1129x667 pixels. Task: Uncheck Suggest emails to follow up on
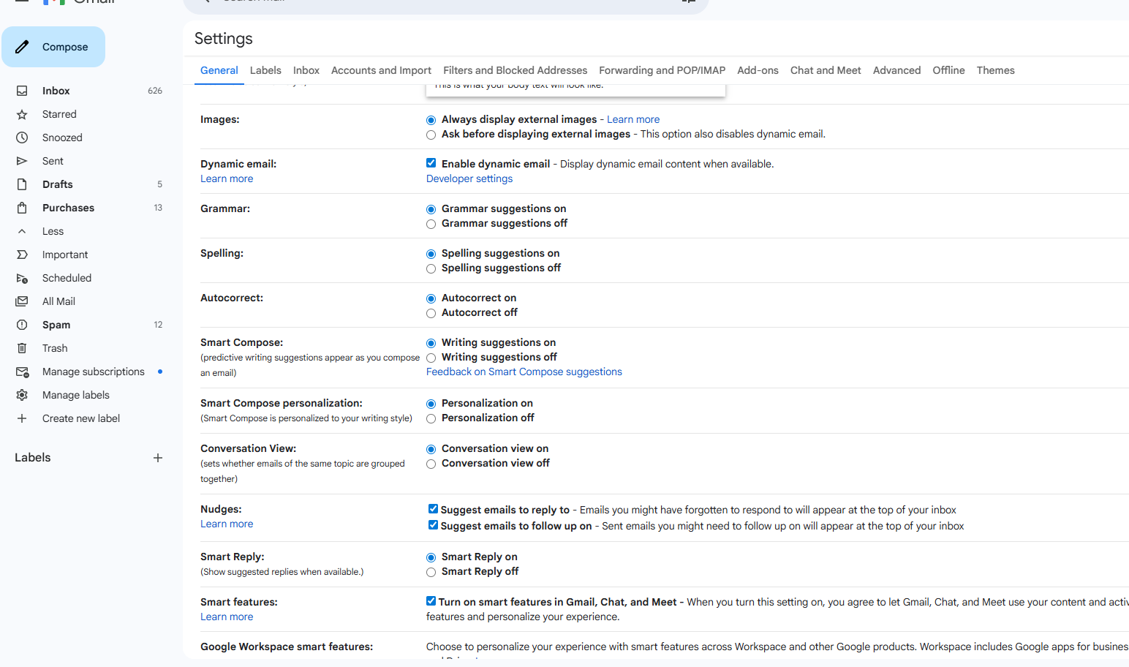[x=433, y=525]
